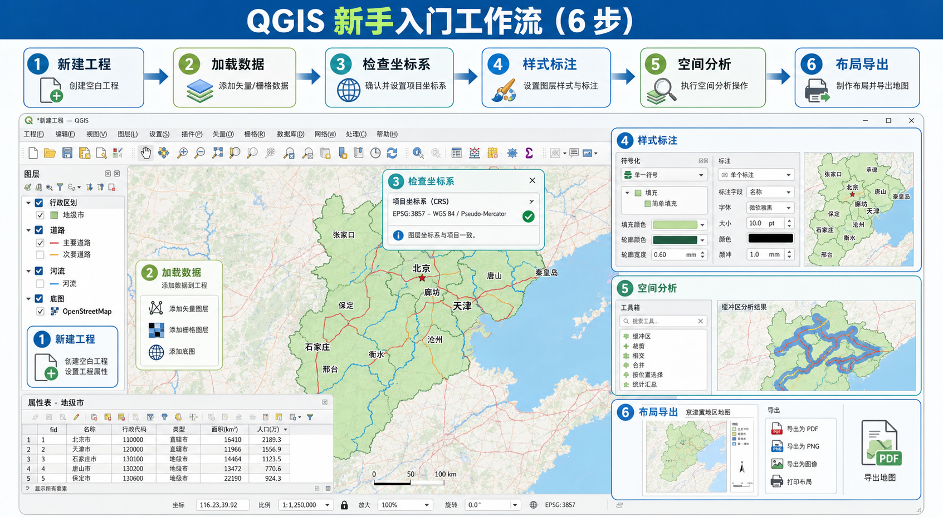Enable the unchecked 河流 line layer
This screenshot has width=943, height=517.
click(x=40, y=283)
